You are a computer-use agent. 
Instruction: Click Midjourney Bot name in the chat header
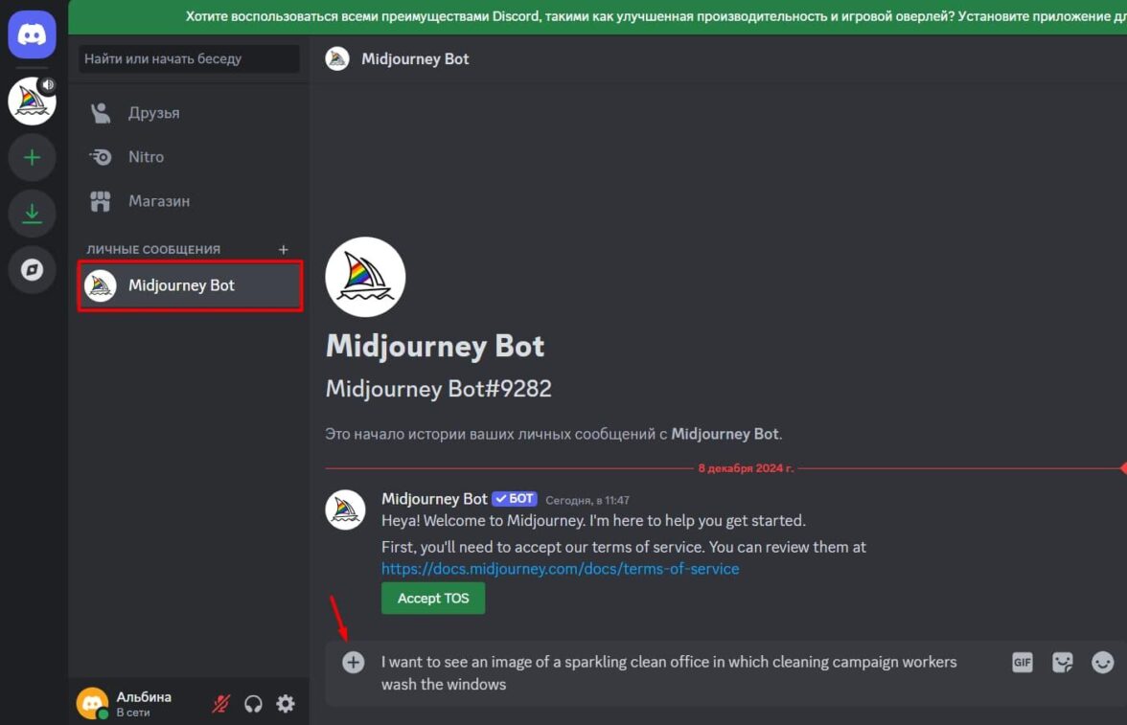415,59
